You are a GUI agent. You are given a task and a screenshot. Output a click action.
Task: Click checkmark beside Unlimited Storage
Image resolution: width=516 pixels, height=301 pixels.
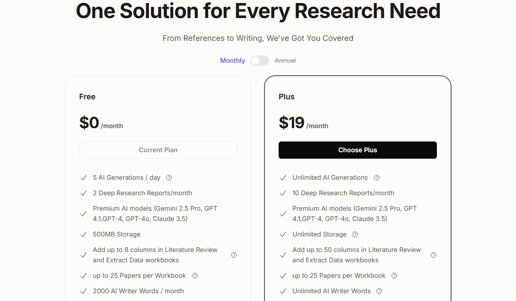tap(283, 234)
